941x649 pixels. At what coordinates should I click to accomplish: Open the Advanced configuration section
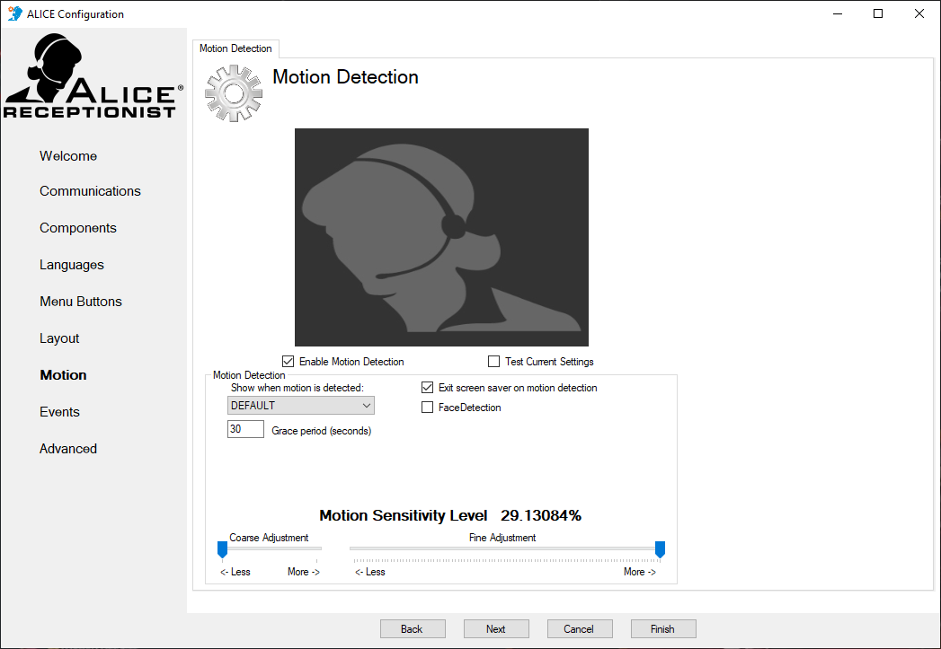tap(67, 448)
